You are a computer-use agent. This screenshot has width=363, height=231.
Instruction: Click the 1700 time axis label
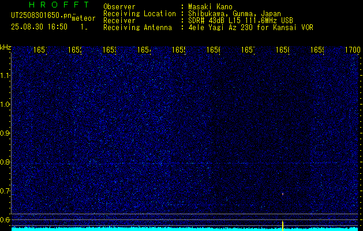[353, 50]
